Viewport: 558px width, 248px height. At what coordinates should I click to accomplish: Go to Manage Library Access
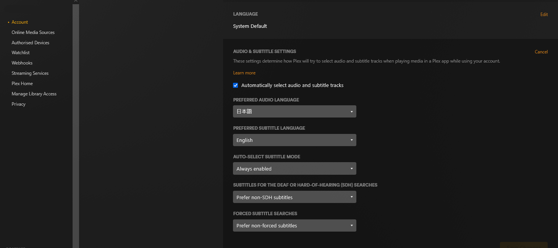(x=34, y=94)
